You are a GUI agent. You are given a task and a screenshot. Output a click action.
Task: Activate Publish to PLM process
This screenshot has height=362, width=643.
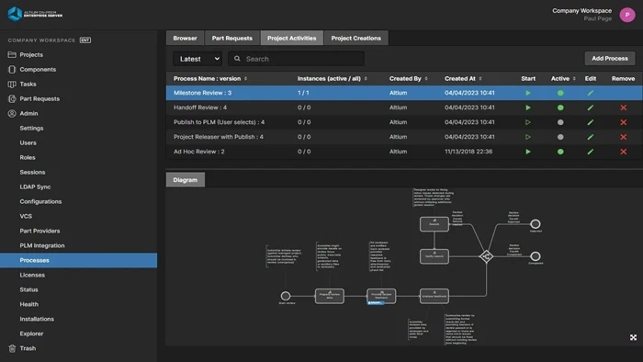click(560, 122)
